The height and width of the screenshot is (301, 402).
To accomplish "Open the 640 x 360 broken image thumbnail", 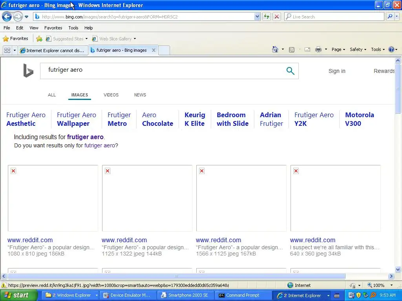I will [335, 198].
